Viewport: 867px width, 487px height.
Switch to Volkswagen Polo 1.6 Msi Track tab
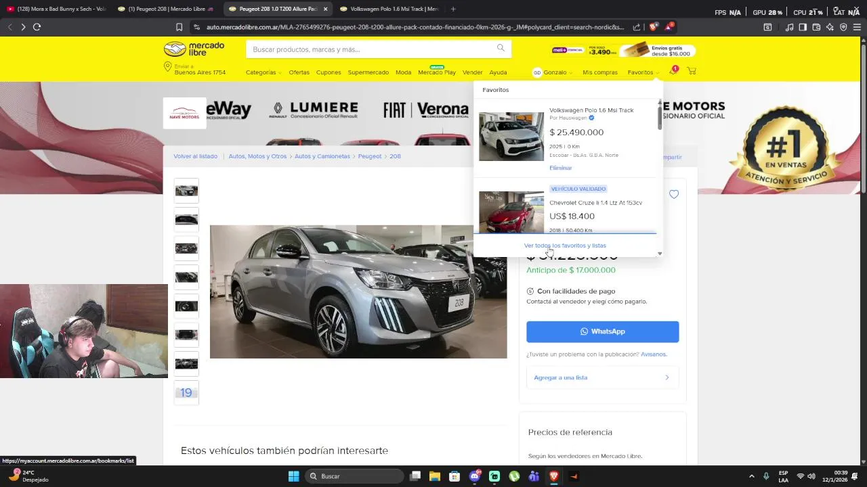(389, 9)
